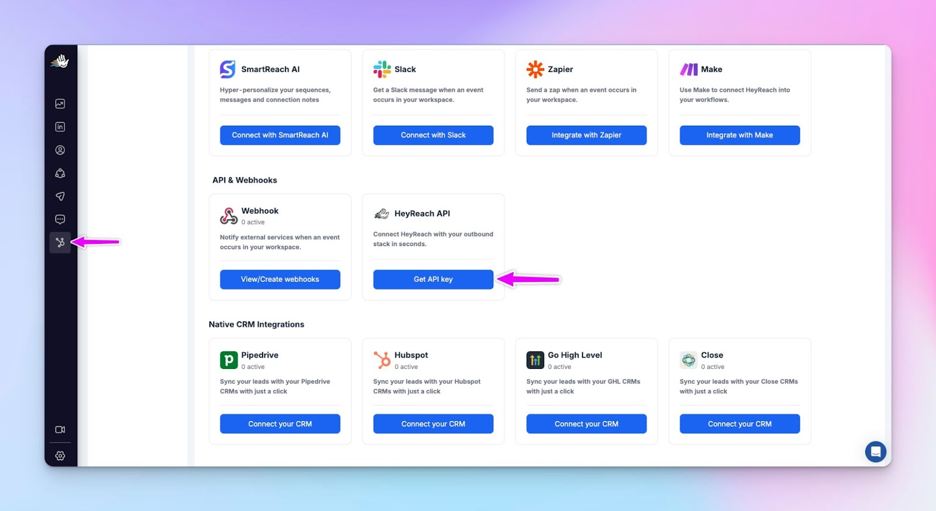Open the video camera sidebar icon

pos(60,429)
